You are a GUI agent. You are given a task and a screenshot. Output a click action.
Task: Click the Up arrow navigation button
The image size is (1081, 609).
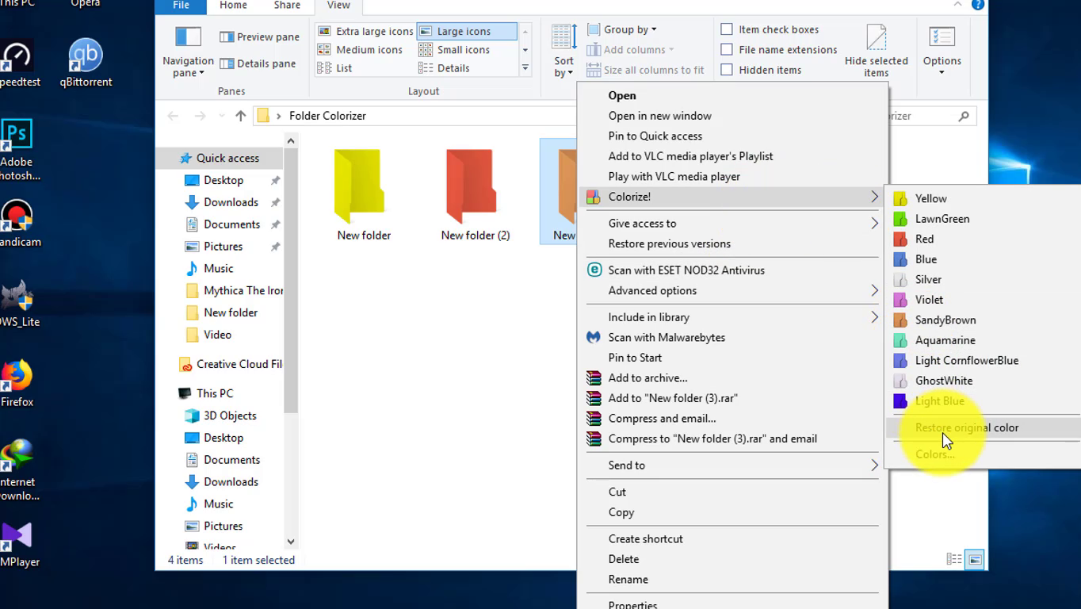tap(241, 116)
